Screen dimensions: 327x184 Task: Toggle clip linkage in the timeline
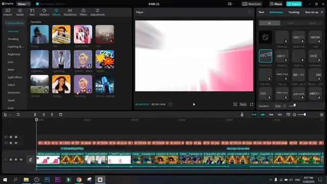(271, 114)
